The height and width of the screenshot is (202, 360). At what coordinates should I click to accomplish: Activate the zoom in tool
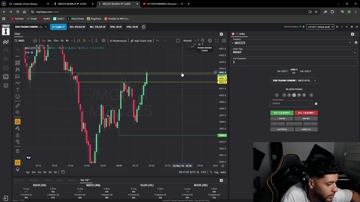17,112
